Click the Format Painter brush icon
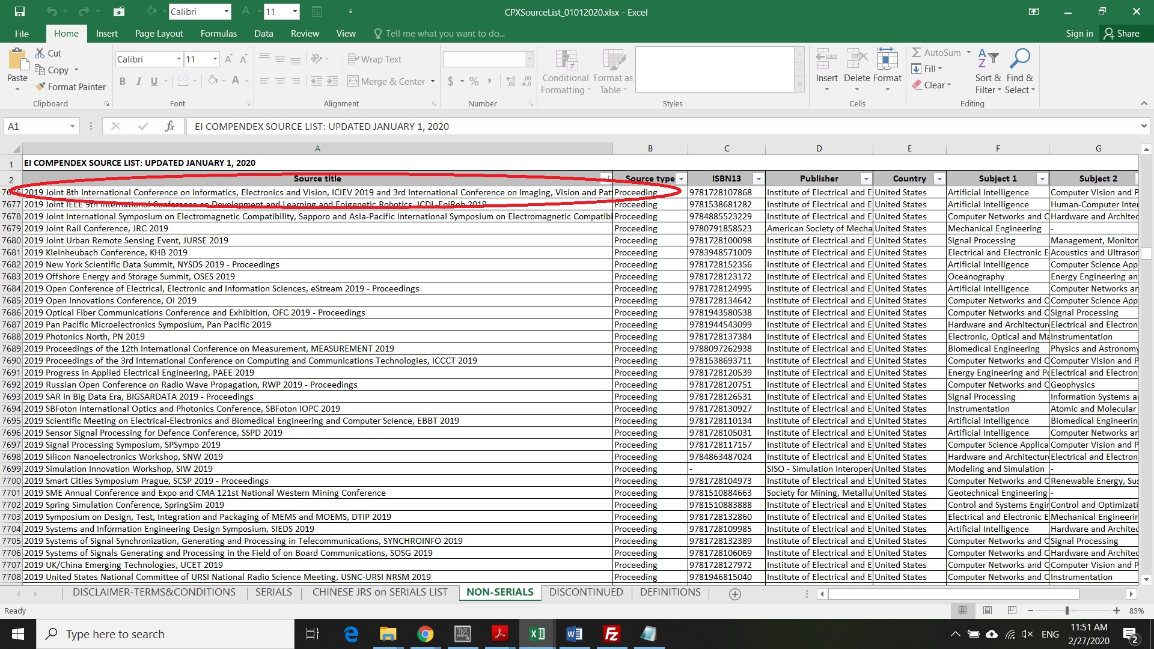Image resolution: width=1154 pixels, height=649 pixels. point(41,87)
